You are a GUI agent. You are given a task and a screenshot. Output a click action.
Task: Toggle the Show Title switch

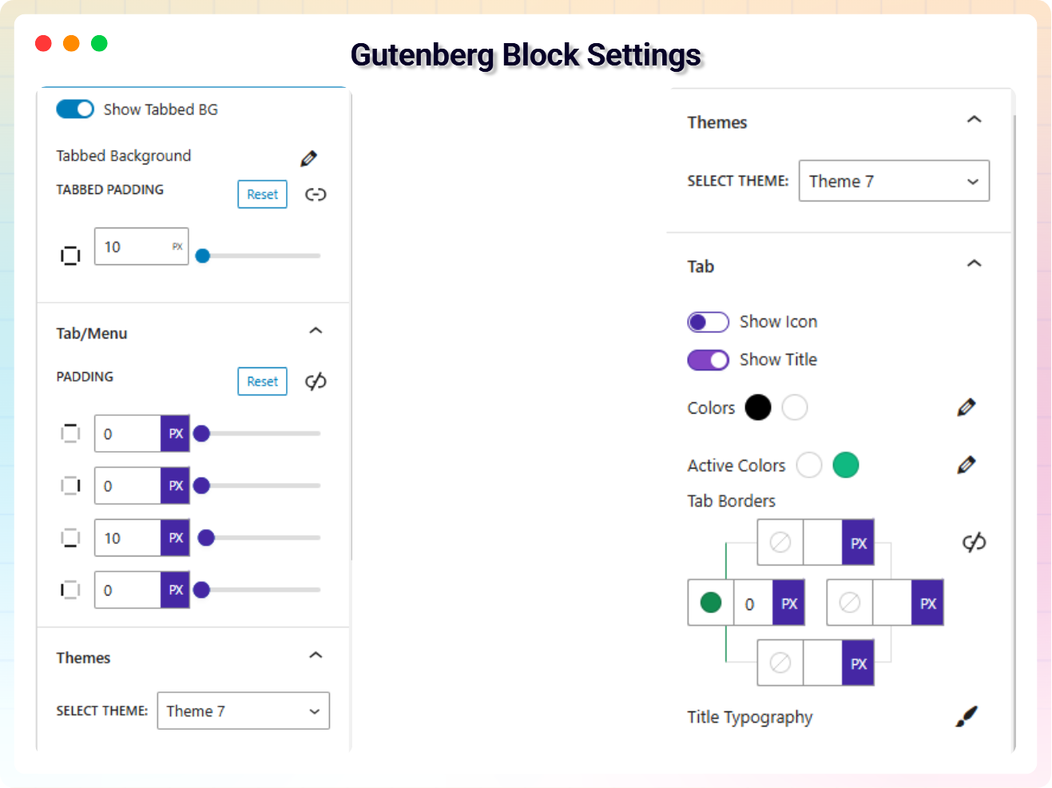click(x=708, y=360)
